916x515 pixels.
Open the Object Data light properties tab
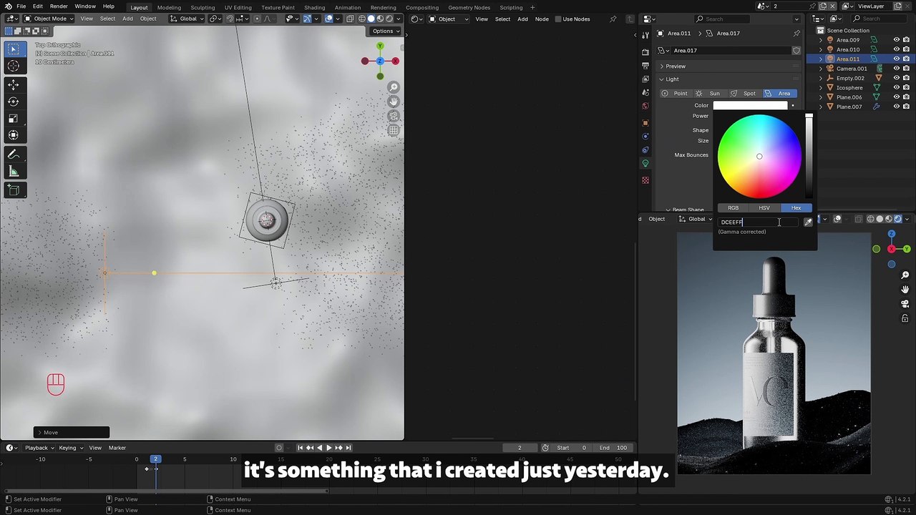point(645,164)
